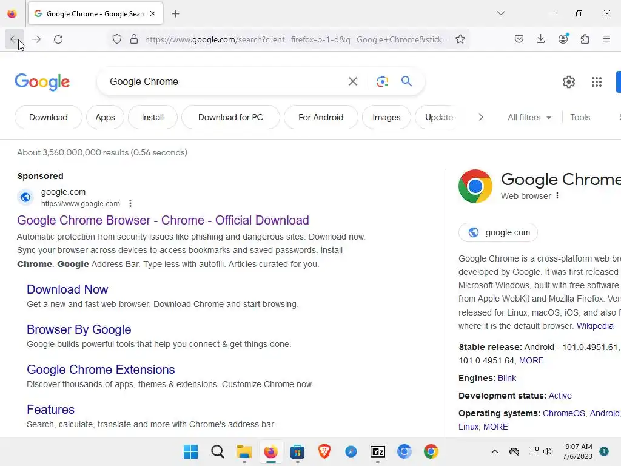This screenshot has width=621, height=466.
Task: Open tracking protection shield icon
Action: pyautogui.click(x=117, y=39)
